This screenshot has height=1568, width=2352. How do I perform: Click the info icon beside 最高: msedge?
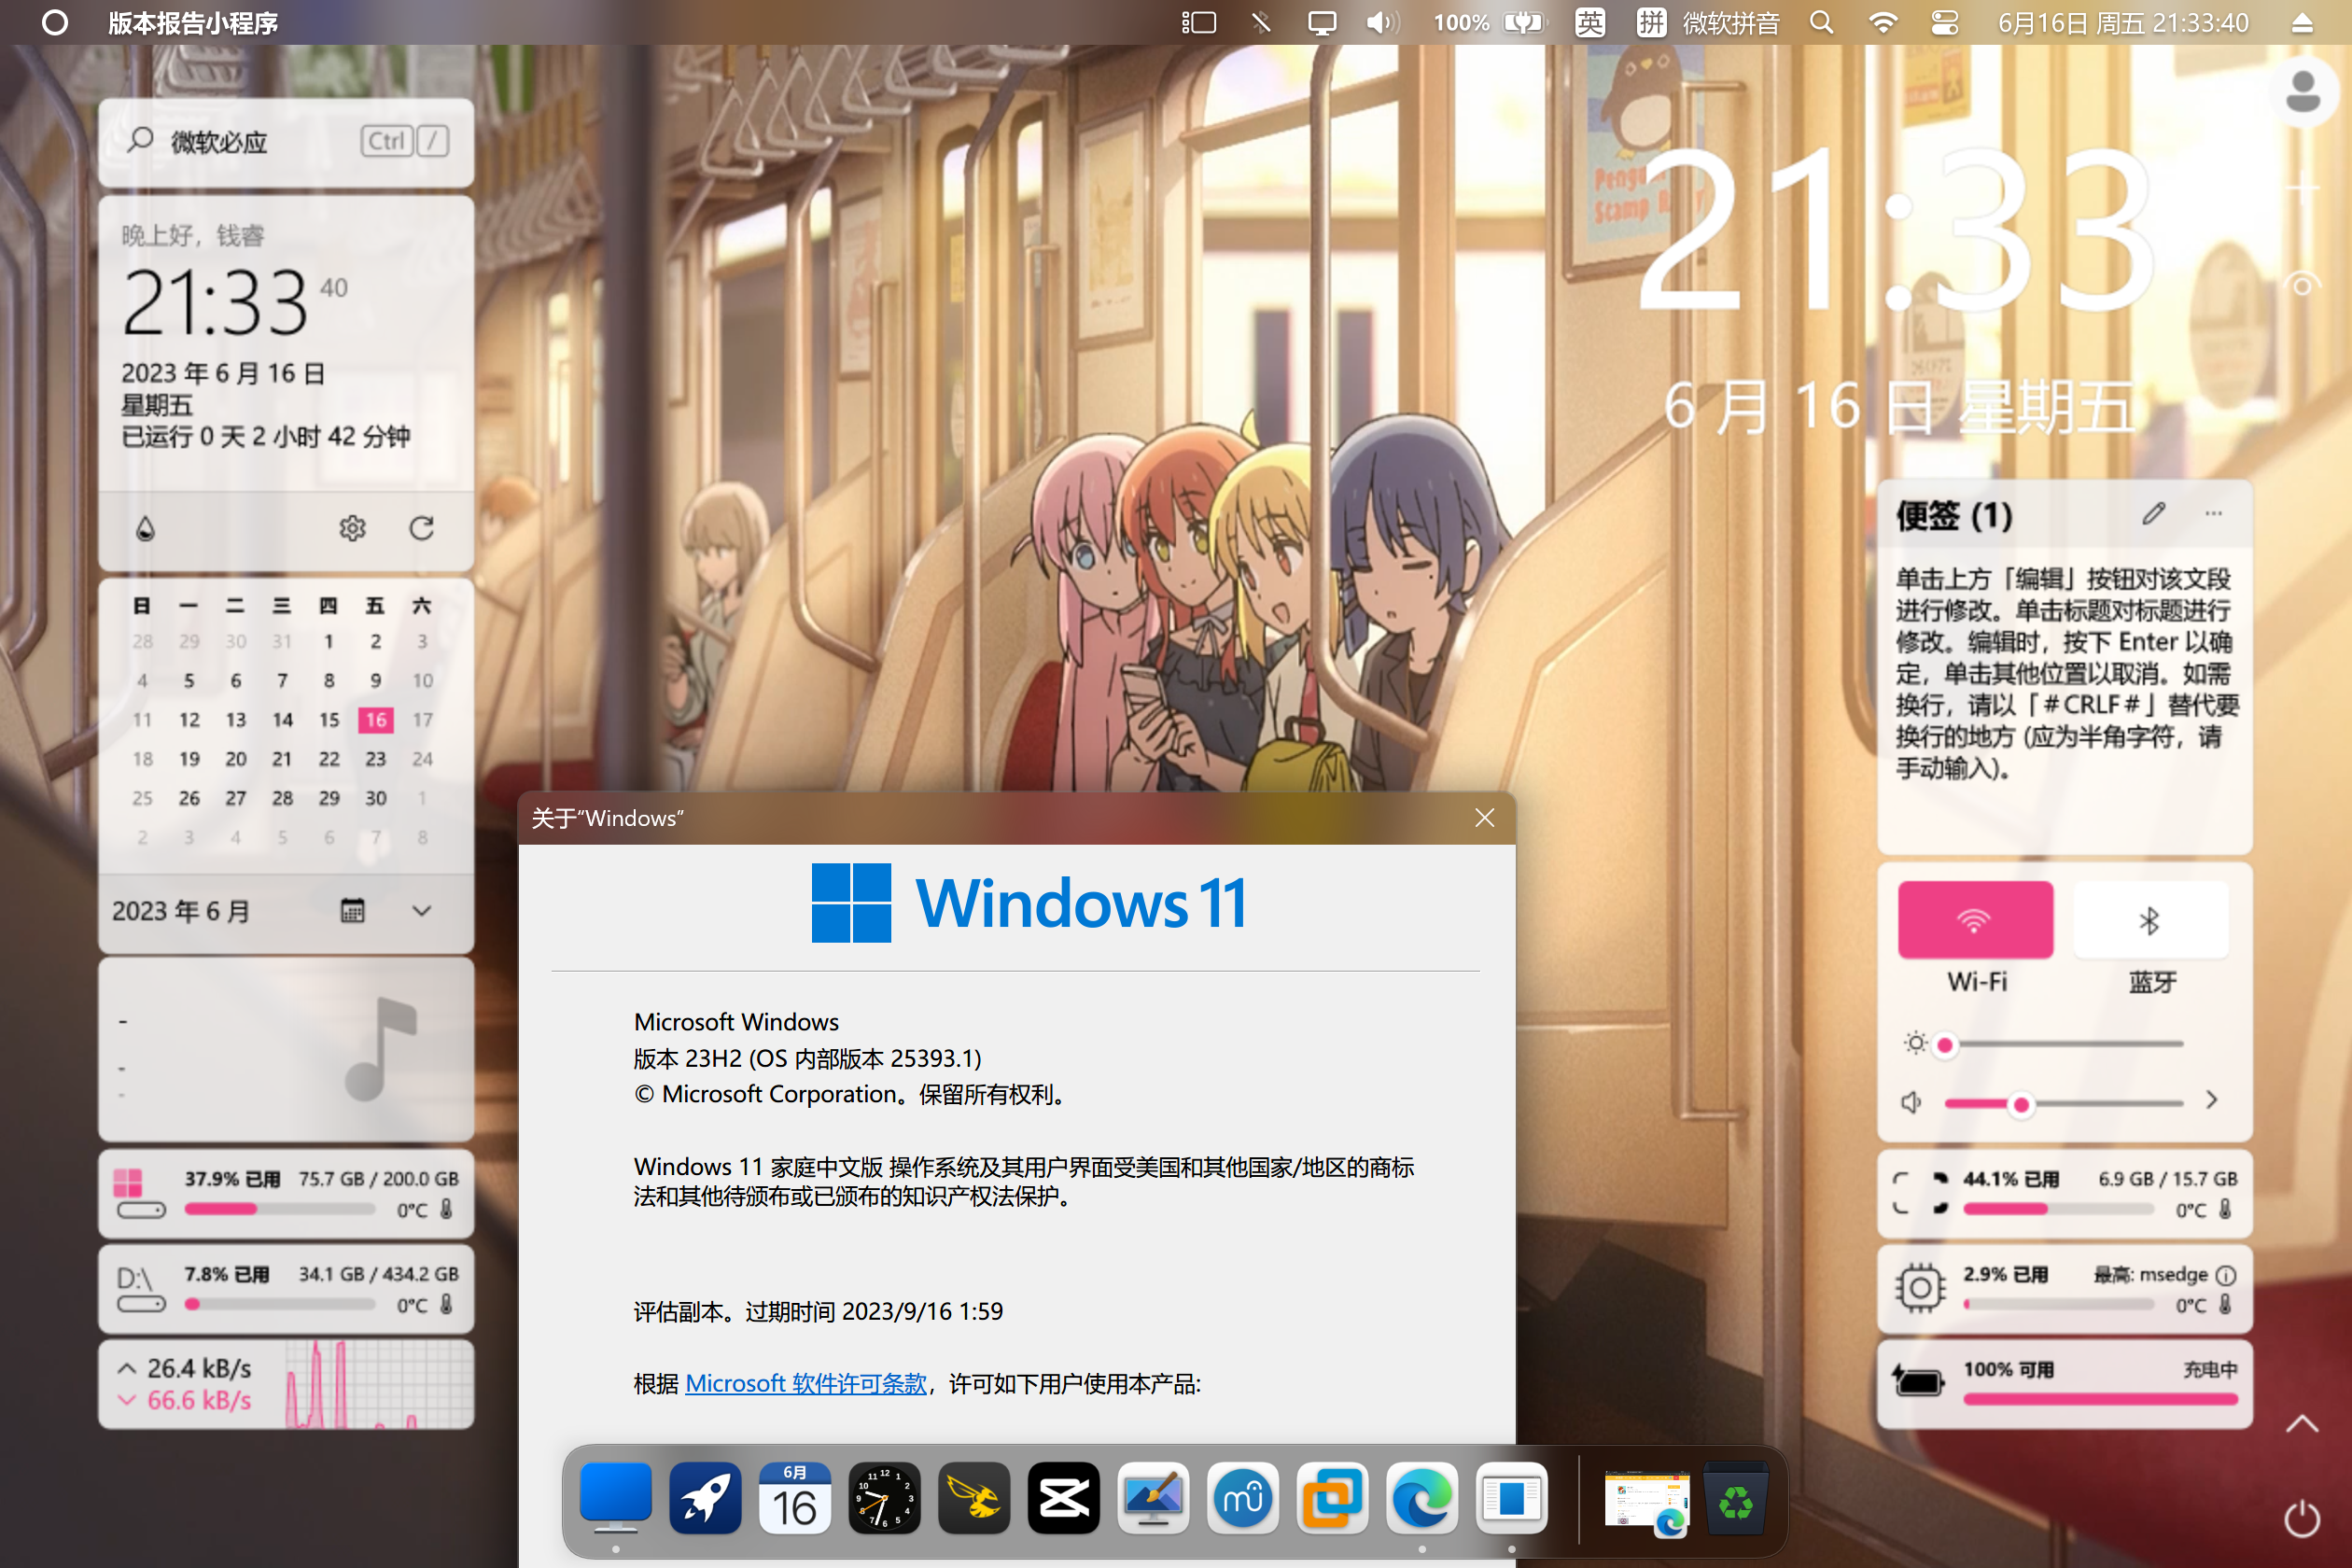[x=2226, y=1275]
